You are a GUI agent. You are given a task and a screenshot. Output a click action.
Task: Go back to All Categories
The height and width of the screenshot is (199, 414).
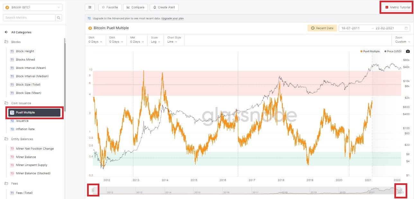[21, 32]
